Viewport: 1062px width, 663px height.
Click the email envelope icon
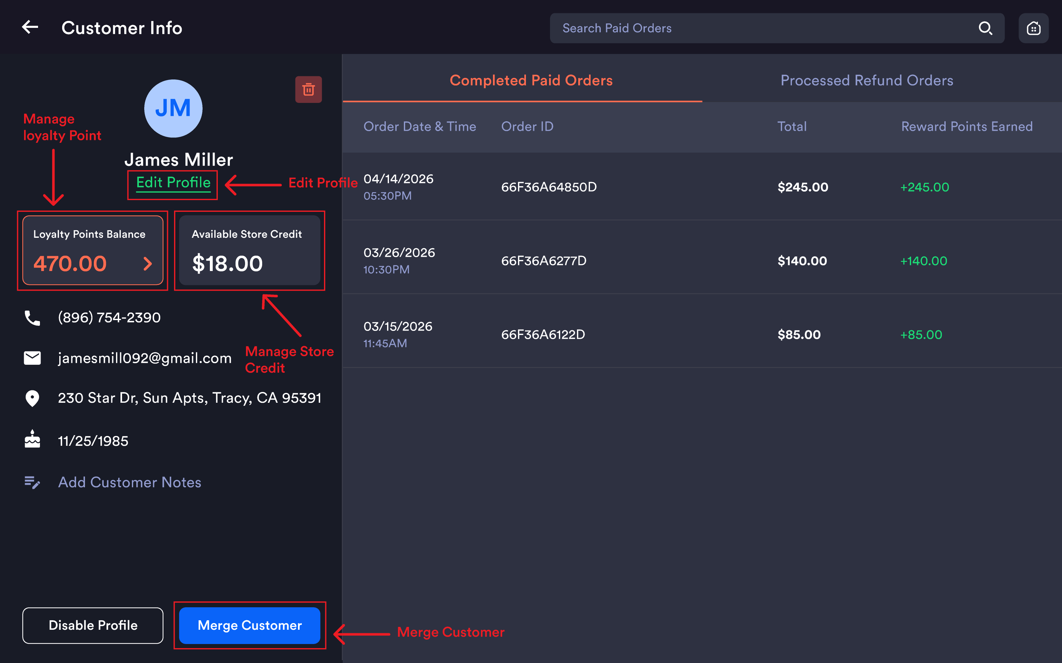(32, 358)
